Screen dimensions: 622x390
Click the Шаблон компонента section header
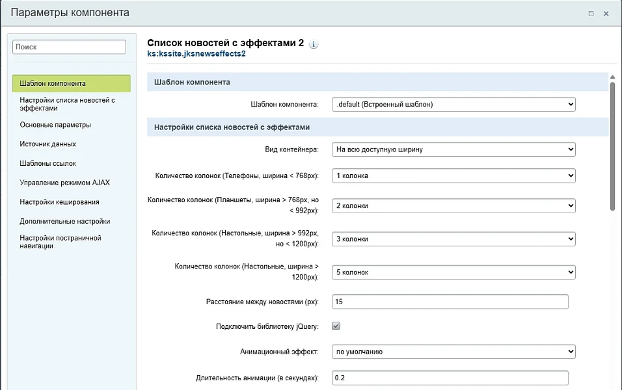tap(377, 82)
